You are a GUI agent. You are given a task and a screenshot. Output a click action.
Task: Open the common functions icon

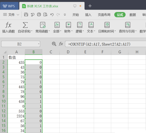coord(43,25)
